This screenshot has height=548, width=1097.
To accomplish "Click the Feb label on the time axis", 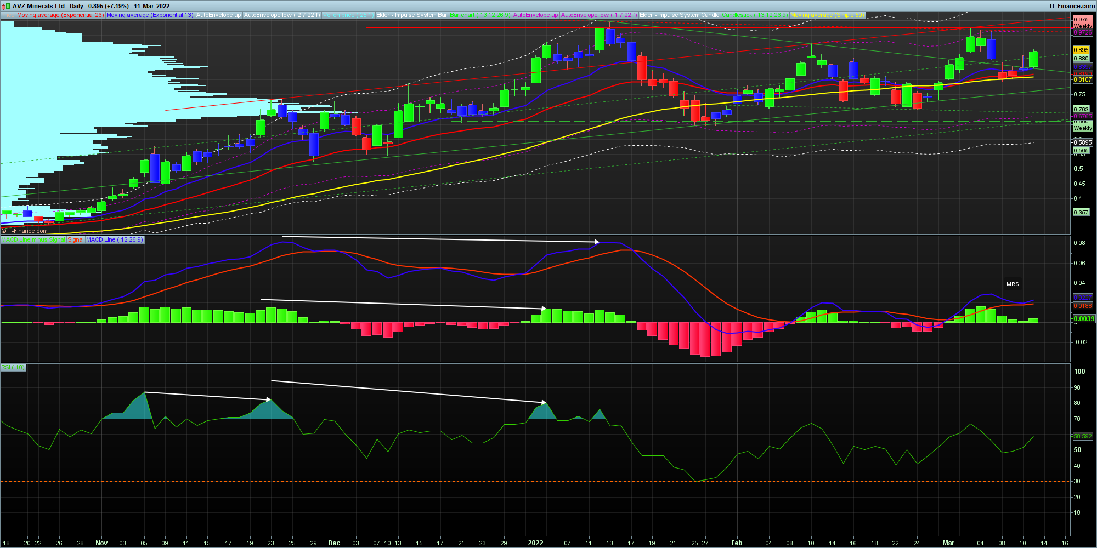I will pos(737,543).
